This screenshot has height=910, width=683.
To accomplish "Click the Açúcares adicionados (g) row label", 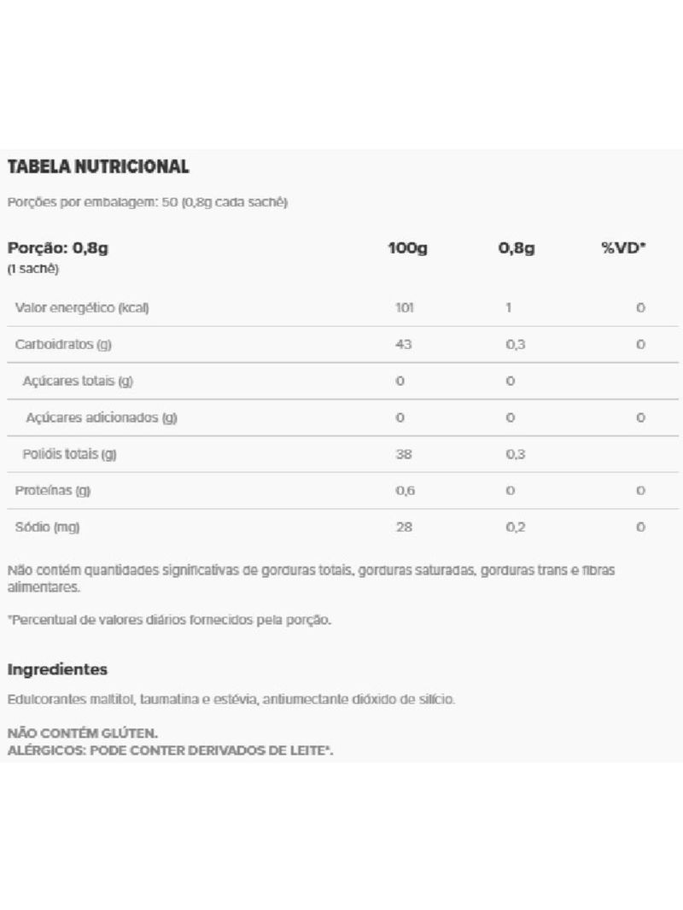I will [x=101, y=417].
